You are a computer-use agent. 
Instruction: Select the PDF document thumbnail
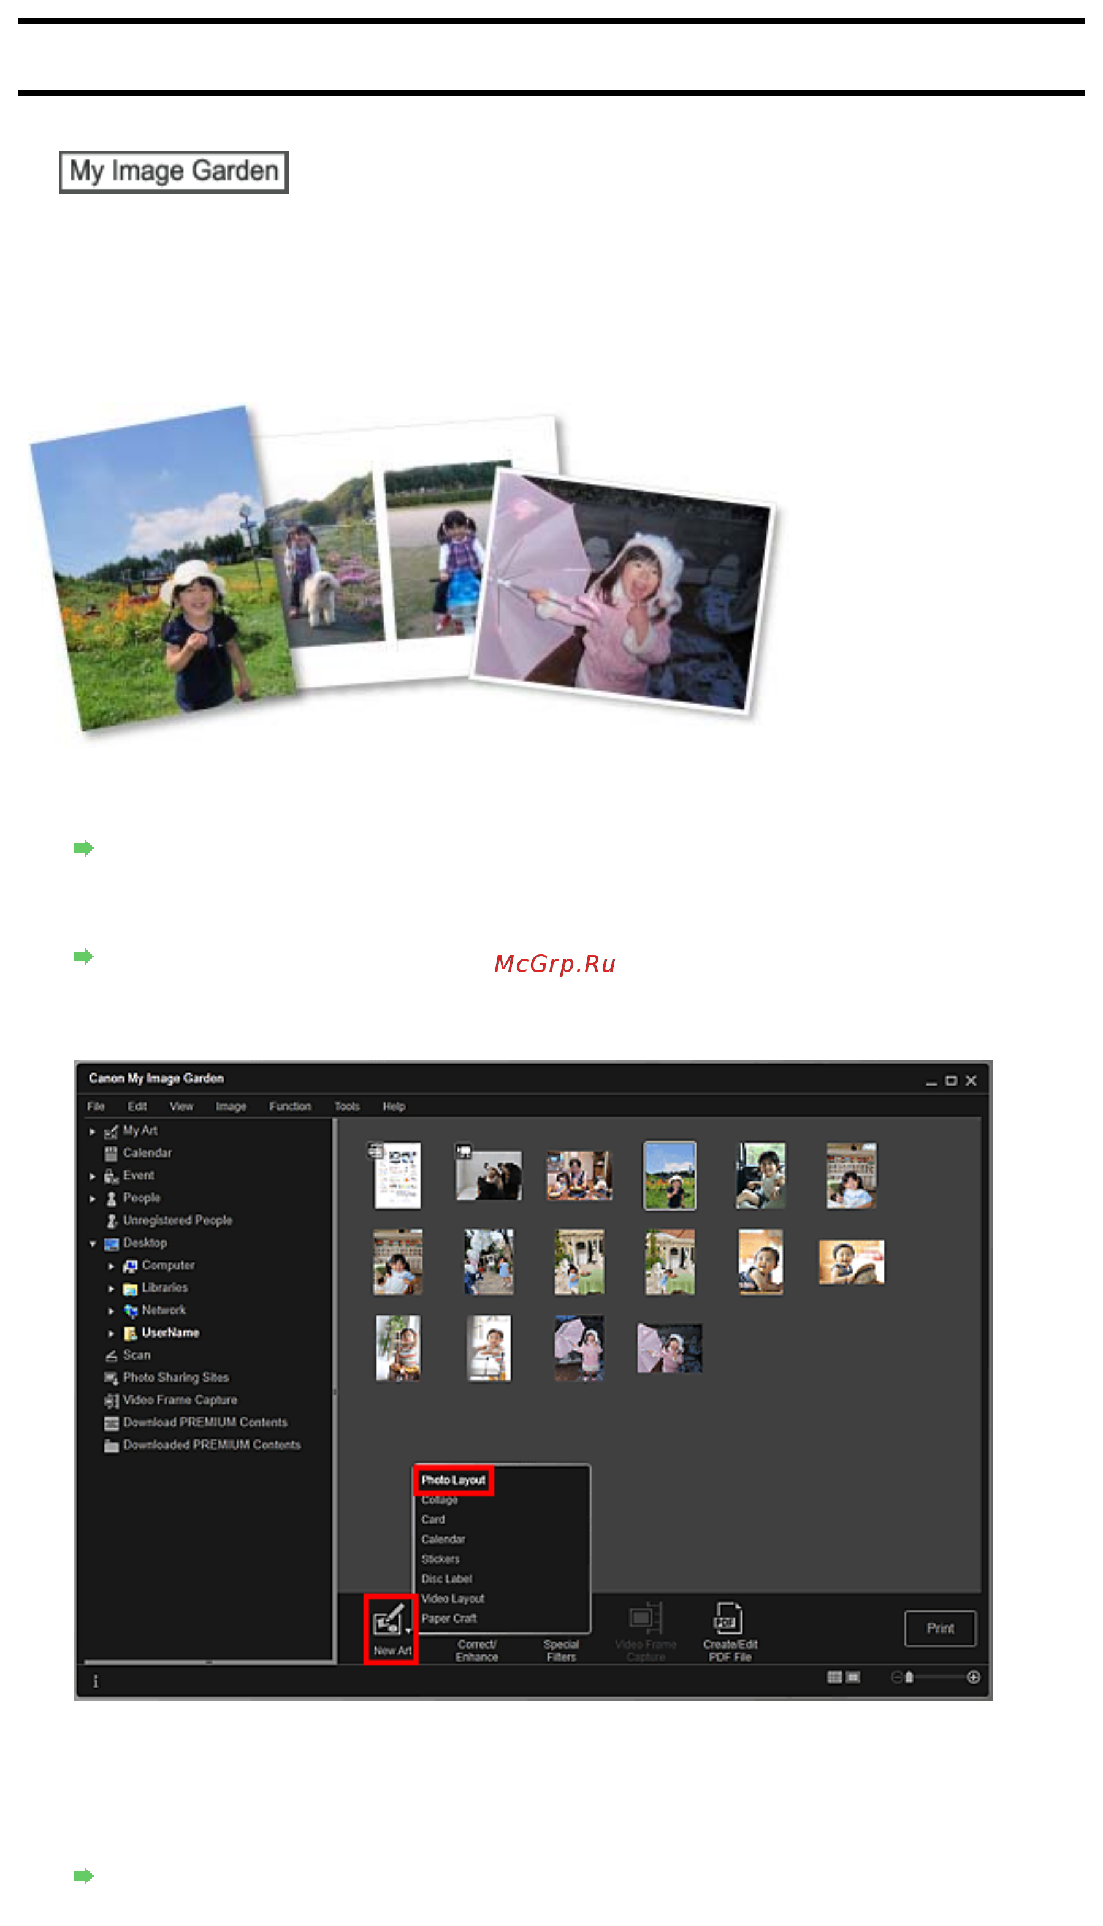[397, 1176]
